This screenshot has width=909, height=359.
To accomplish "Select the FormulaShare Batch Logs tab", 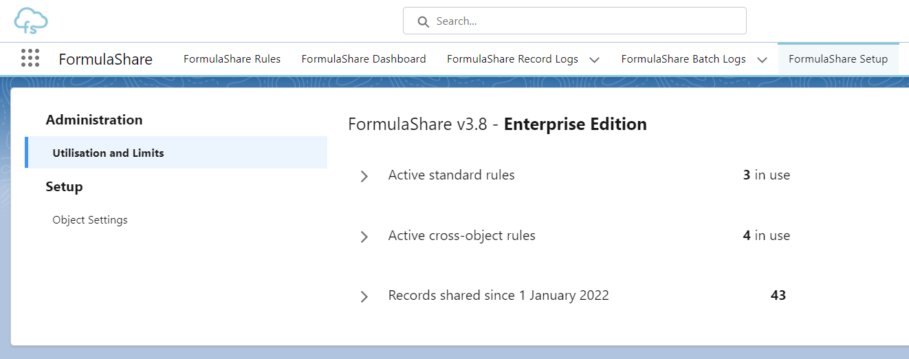I will tap(683, 59).
